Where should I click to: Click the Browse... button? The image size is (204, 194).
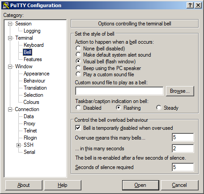tap(180, 91)
